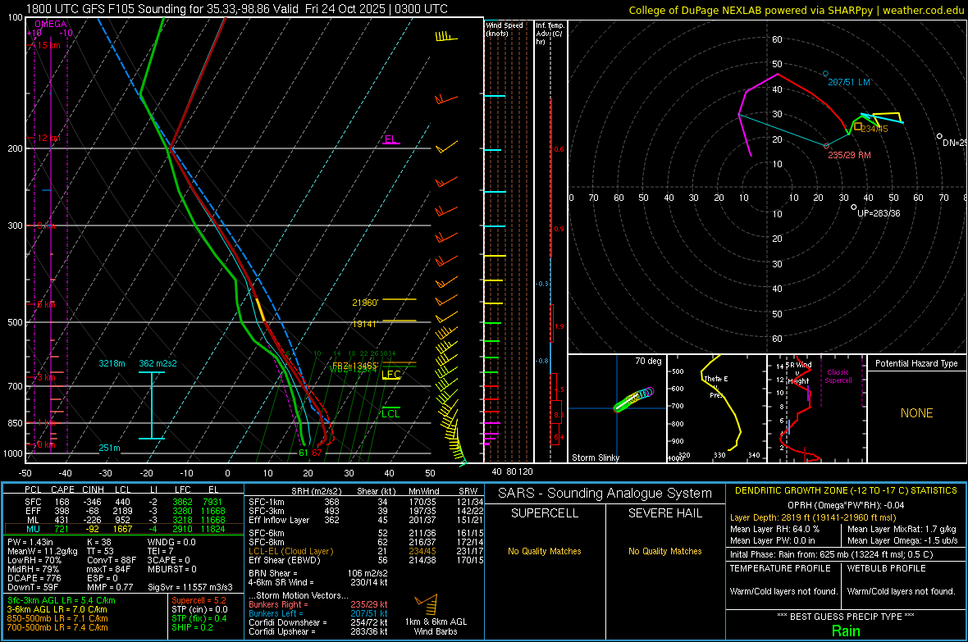Click the yellow LFC level marker
The height and width of the screenshot is (642, 968).
click(391, 375)
